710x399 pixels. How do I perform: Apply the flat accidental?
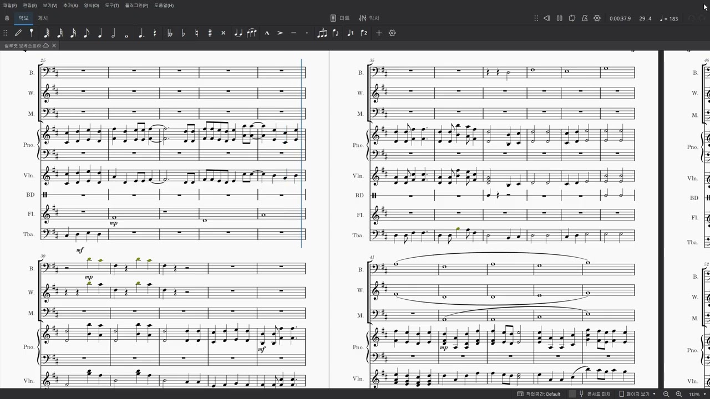[x=183, y=33]
